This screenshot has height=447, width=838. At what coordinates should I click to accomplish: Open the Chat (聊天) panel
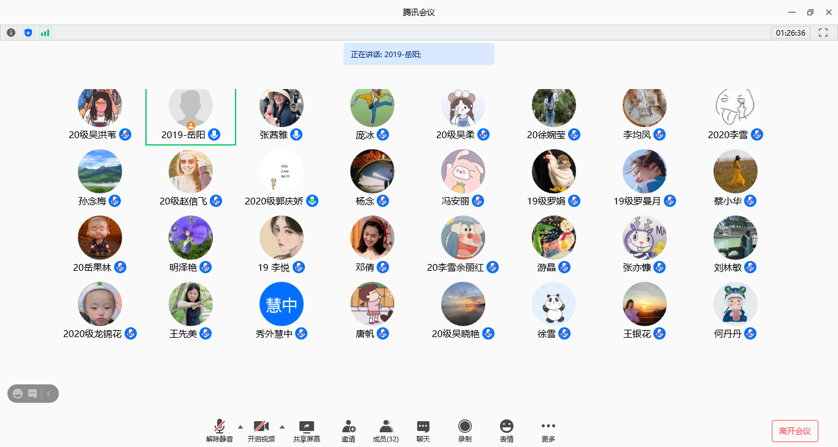tap(423, 431)
